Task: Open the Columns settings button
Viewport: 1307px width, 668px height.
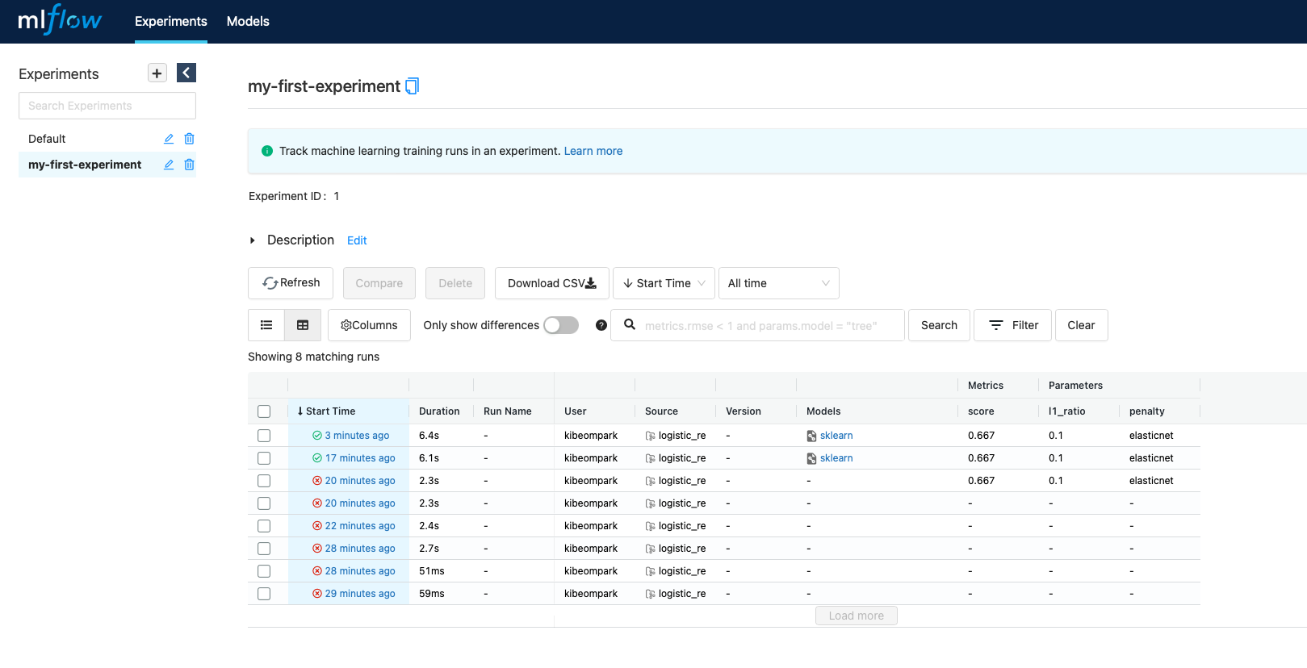Action: 369,325
